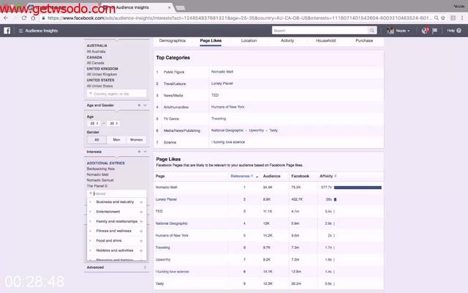Open the notifications globe icon
Screen dimensions: 468x293
[x=425, y=31]
